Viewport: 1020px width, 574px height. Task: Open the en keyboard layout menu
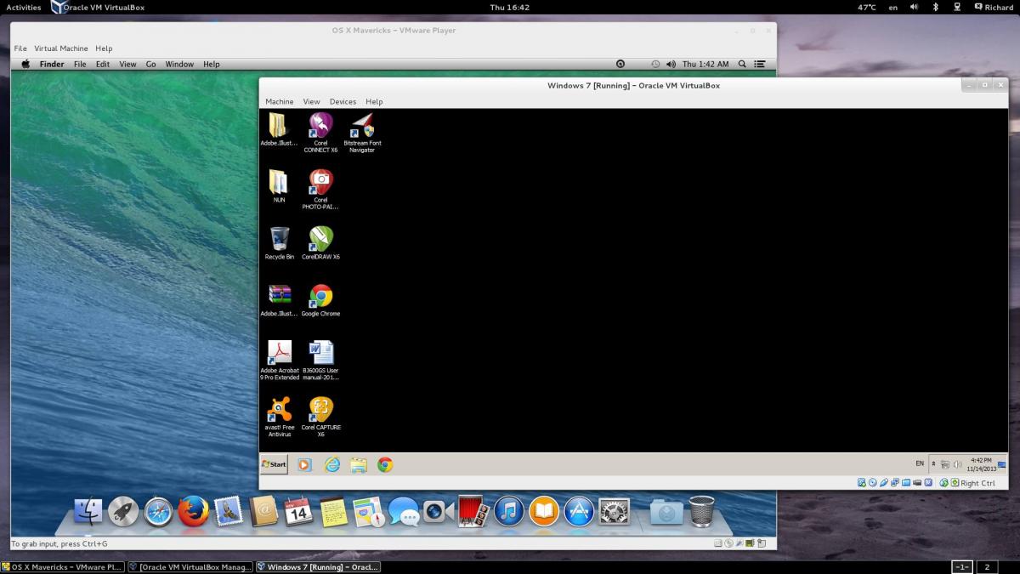pyautogui.click(x=893, y=7)
